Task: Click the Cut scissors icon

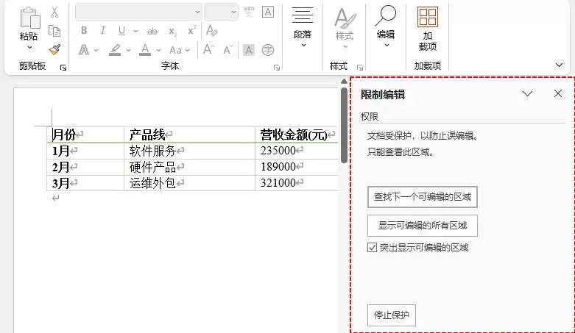Action: pos(54,12)
